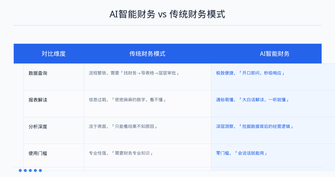Click the blue text 极致便捷 开口即问
This screenshot has width=335, height=177.
coord(250,73)
